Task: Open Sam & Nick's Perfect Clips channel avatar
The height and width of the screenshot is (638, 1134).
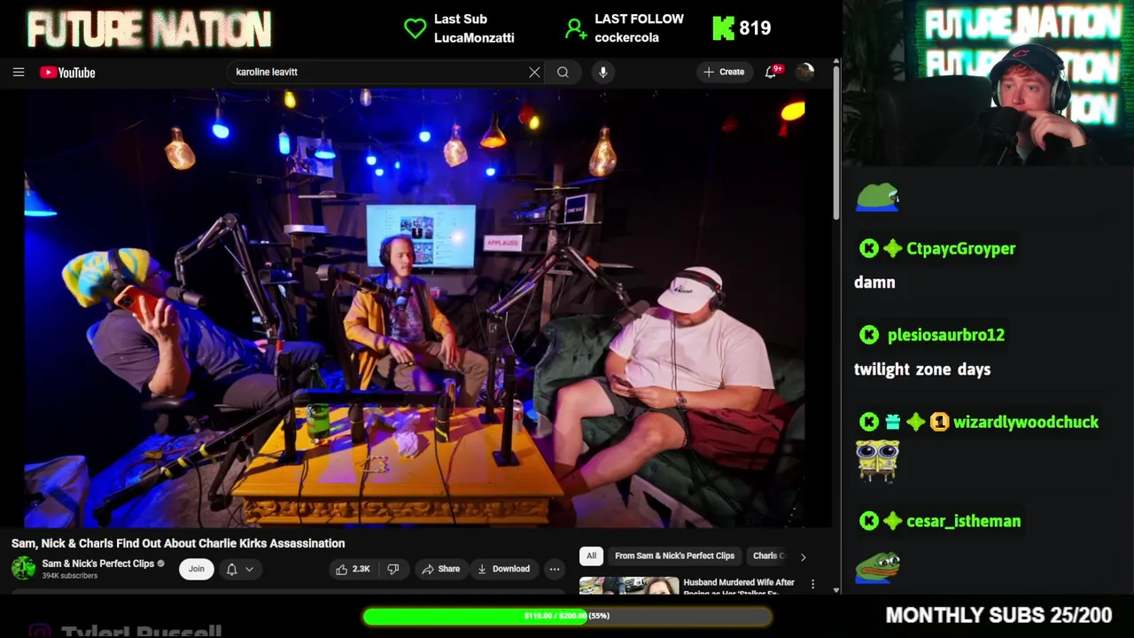Action: point(24,569)
